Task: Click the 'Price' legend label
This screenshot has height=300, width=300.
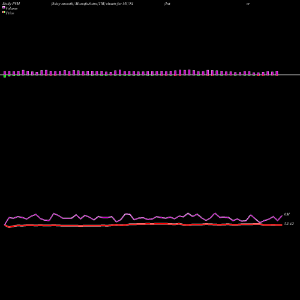Action: click(10, 13)
